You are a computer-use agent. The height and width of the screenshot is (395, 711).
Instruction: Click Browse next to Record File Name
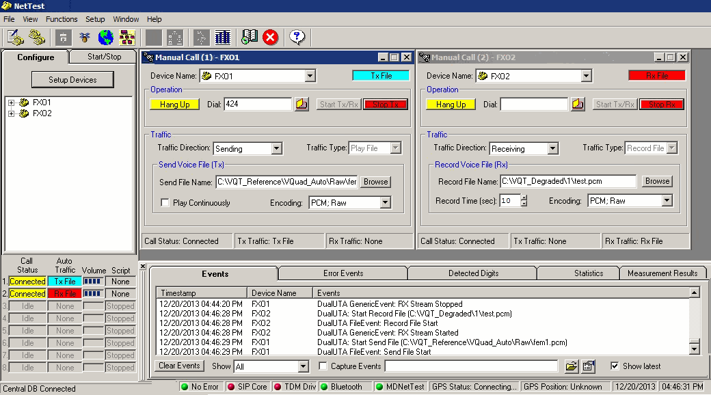tap(657, 181)
